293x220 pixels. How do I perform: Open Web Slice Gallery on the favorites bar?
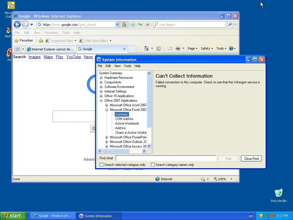click(95, 41)
